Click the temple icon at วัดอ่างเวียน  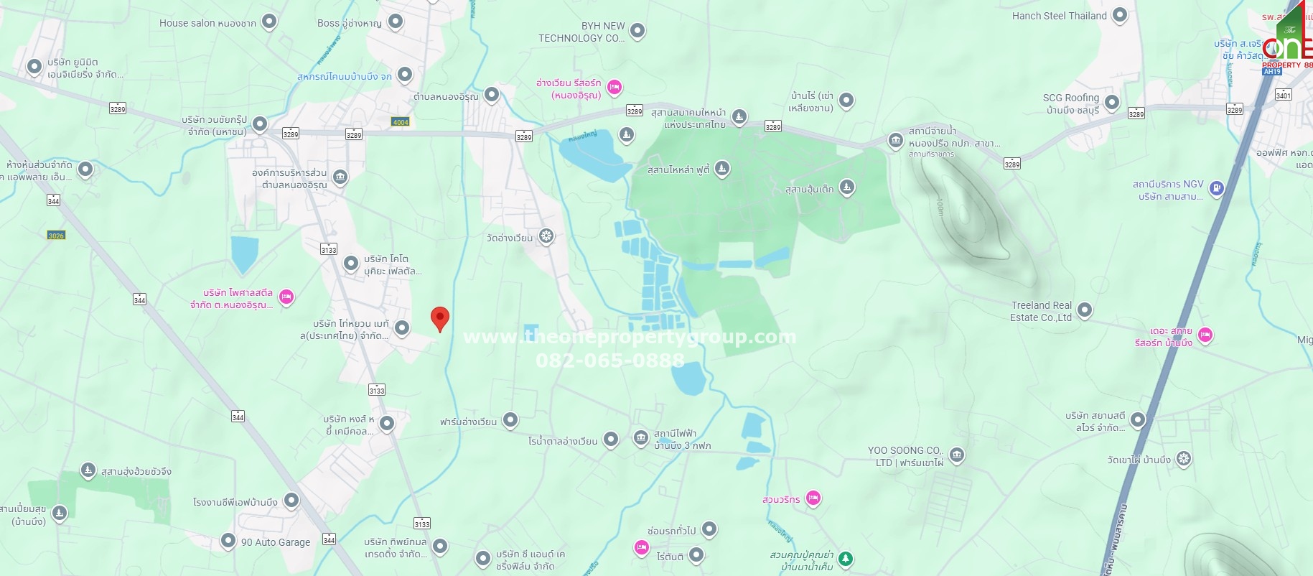coord(546,236)
